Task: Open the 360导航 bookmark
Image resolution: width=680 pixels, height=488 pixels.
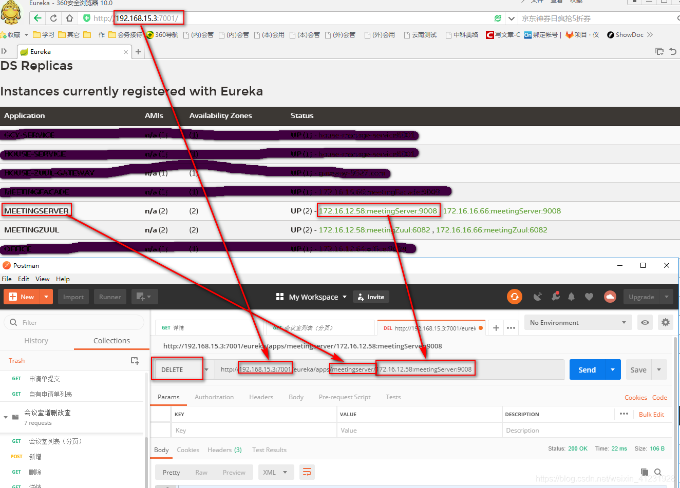Action: pyautogui.click(x=162, y=35)
